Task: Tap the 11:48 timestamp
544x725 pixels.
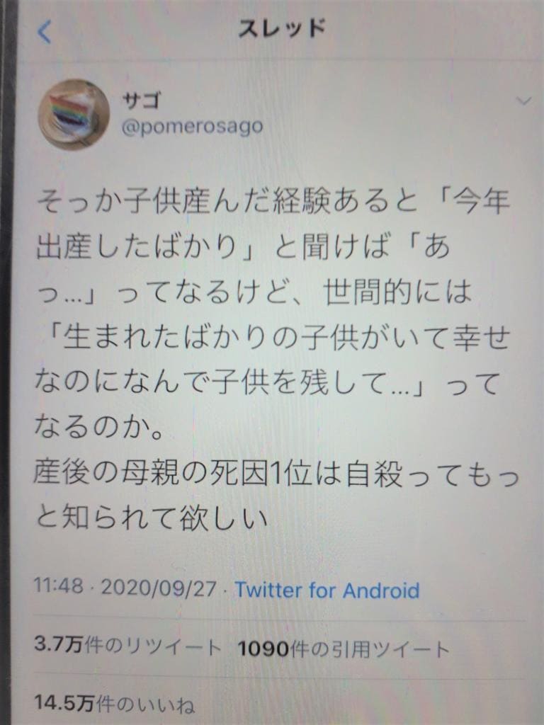Action: pyautogui.click(x=59, y=586)
